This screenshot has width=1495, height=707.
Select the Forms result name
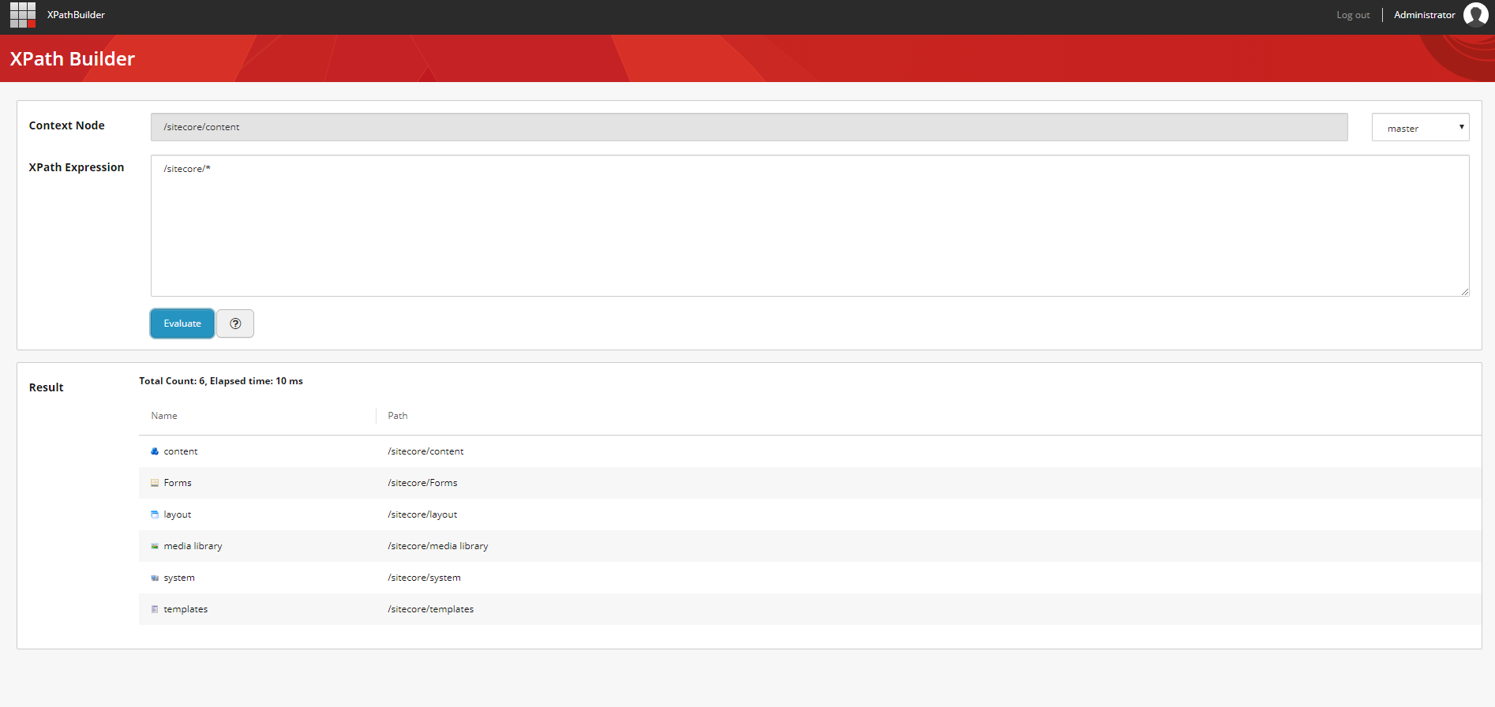tap(178, 483)
